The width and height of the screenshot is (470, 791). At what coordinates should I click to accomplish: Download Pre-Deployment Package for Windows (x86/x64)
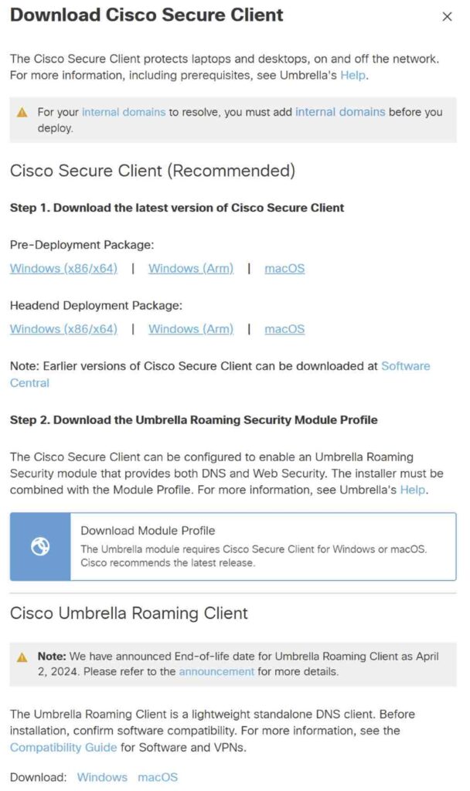(x=63, y=269)
